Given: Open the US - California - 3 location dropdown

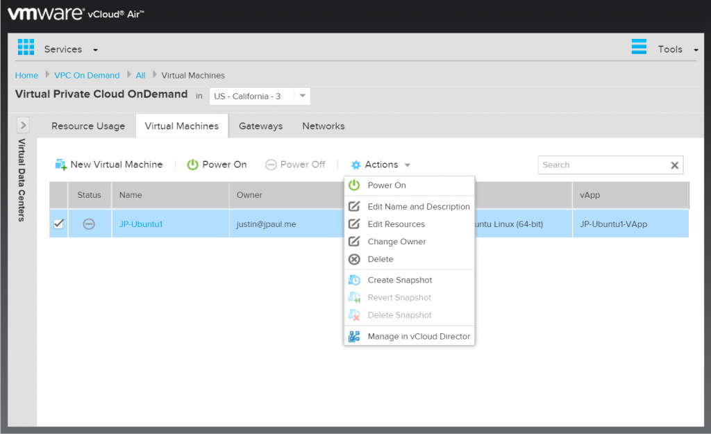Looking at the screenshot, I should point(260,96).
